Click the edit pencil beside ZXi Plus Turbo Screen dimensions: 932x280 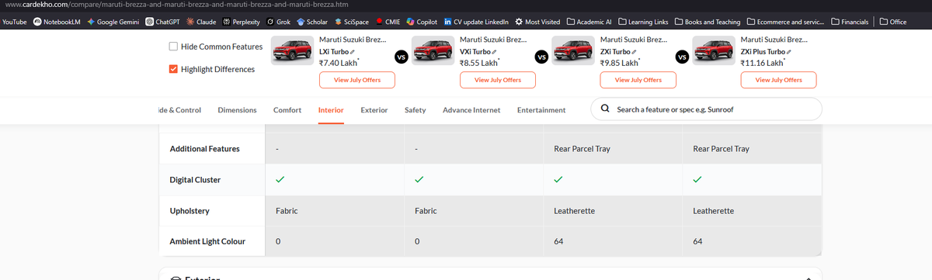click(x=790, y=51)
